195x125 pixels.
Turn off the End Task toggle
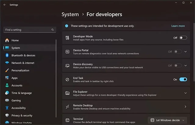183,79
